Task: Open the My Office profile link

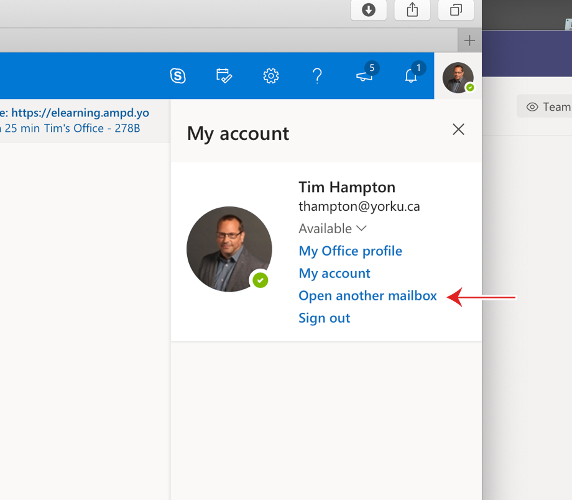Action: 350,251
